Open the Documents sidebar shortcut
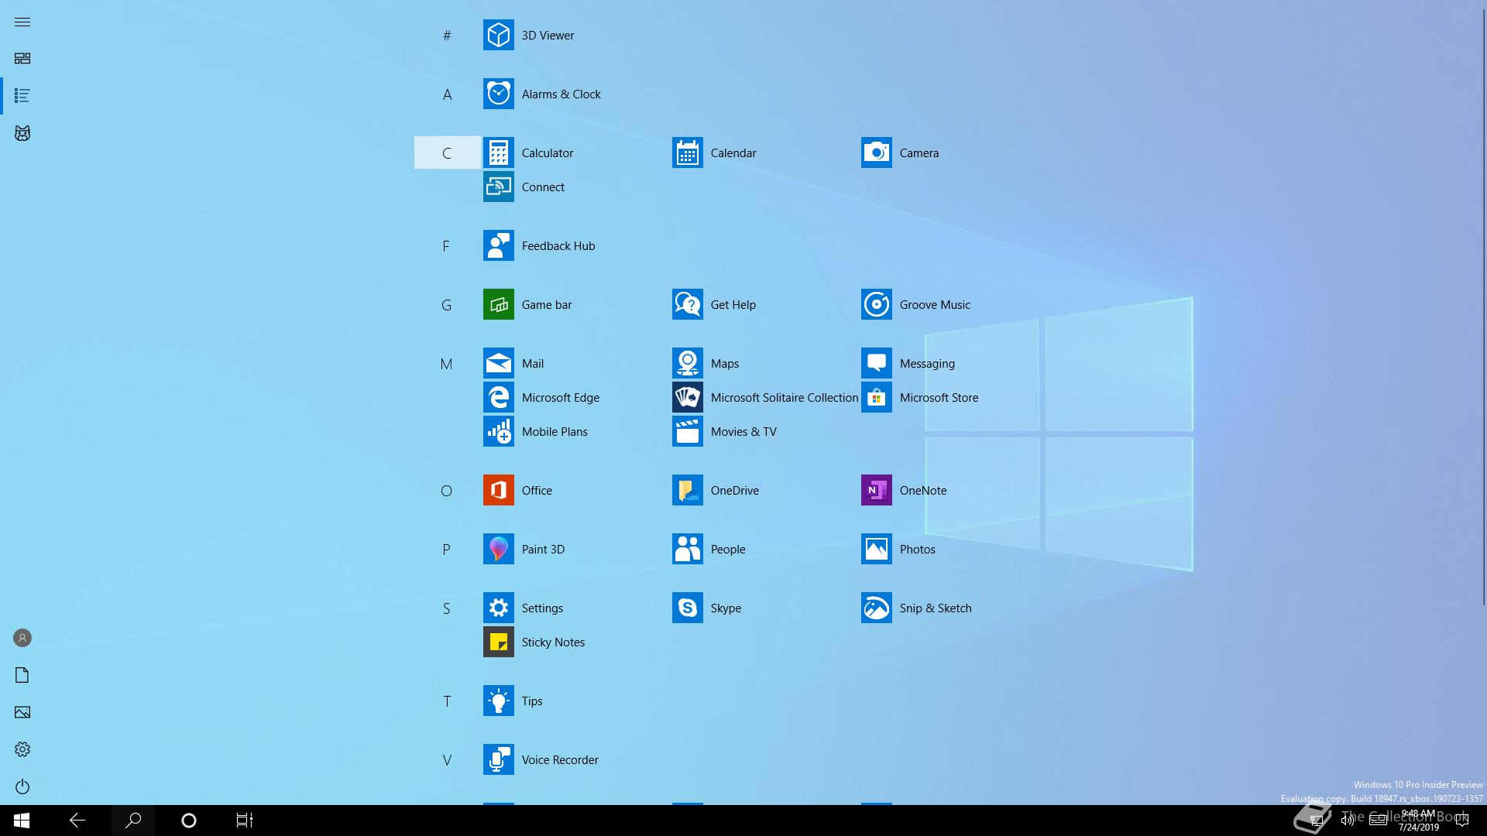Viewport: 1487px width, 836px height. click(x=22, y=675)
